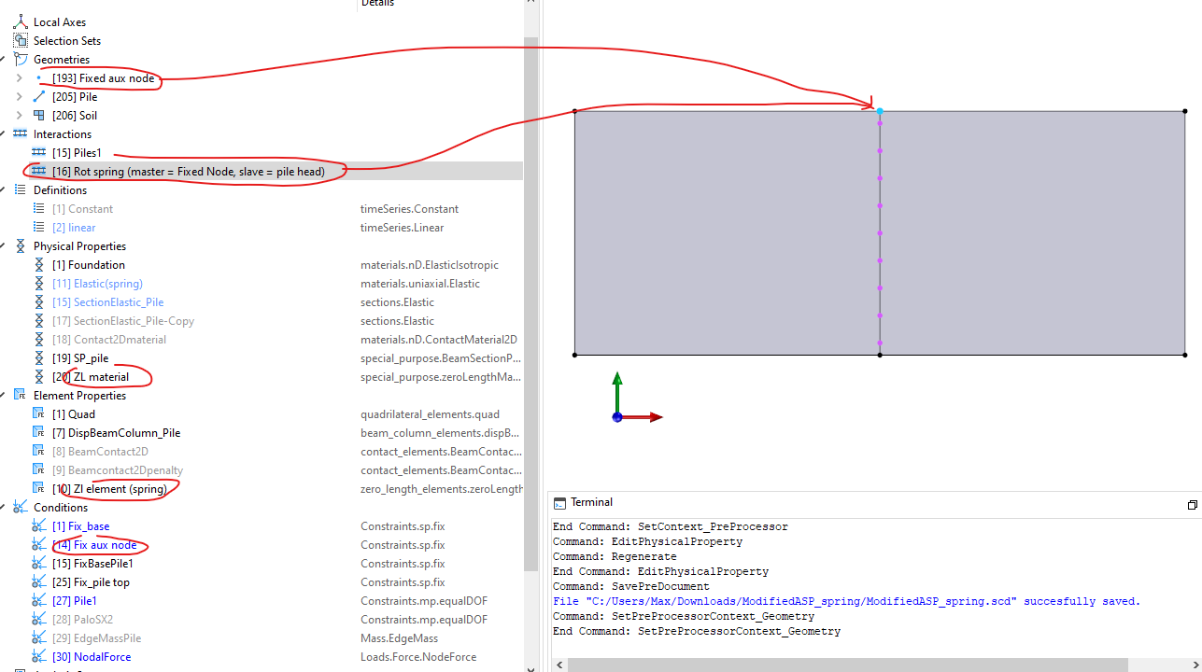Click the list icon for [1] Constant
The image size is (1202, 672).
tap(39, 208)
